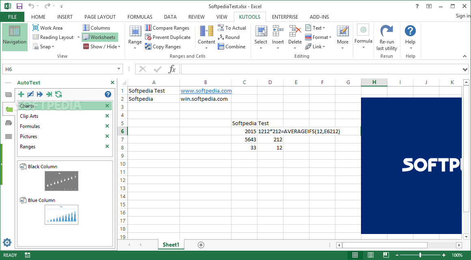Screen dimensions: 471x260
Task: Switch to Page Break Preview
Action: [386, 255]
